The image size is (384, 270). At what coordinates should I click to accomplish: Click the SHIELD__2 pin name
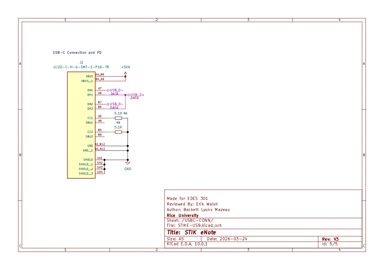coord(86,169)
